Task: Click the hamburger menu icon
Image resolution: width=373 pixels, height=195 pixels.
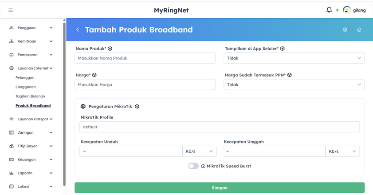Action: pos(11,10)
